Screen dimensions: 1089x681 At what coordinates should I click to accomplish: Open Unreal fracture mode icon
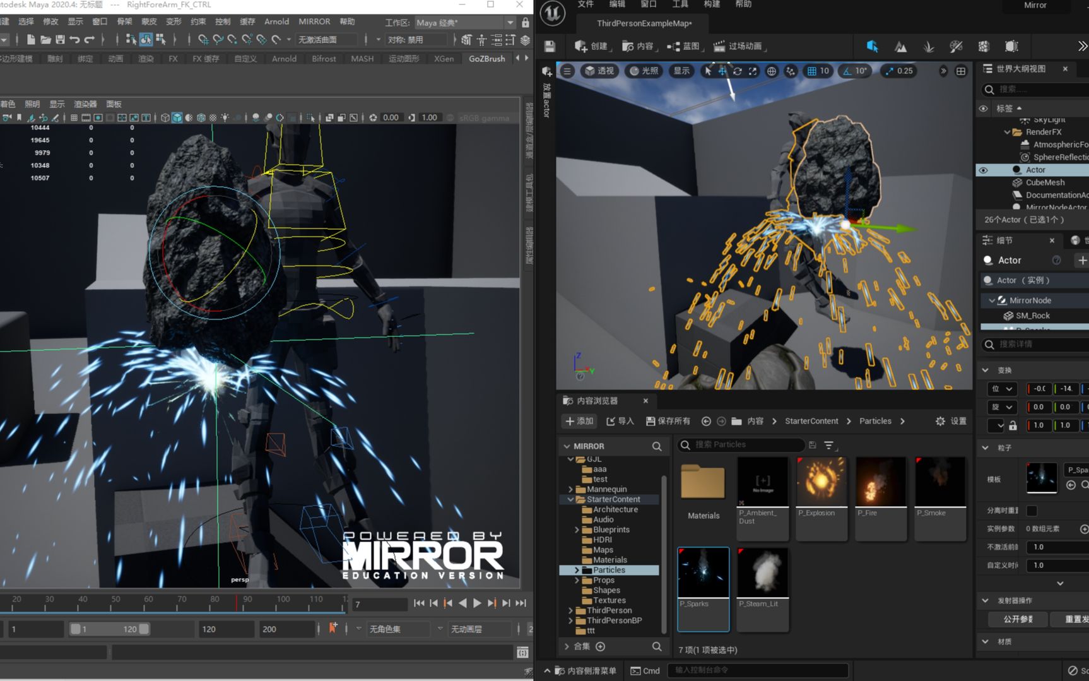tap(984, 46)
